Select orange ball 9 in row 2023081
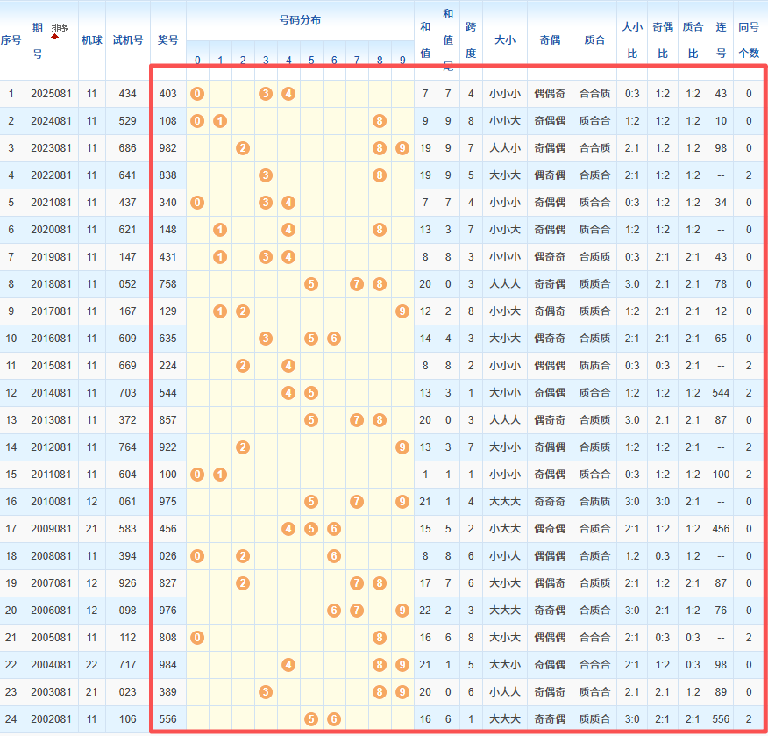The width and height of the screenshot is (768, 736). 402,148
